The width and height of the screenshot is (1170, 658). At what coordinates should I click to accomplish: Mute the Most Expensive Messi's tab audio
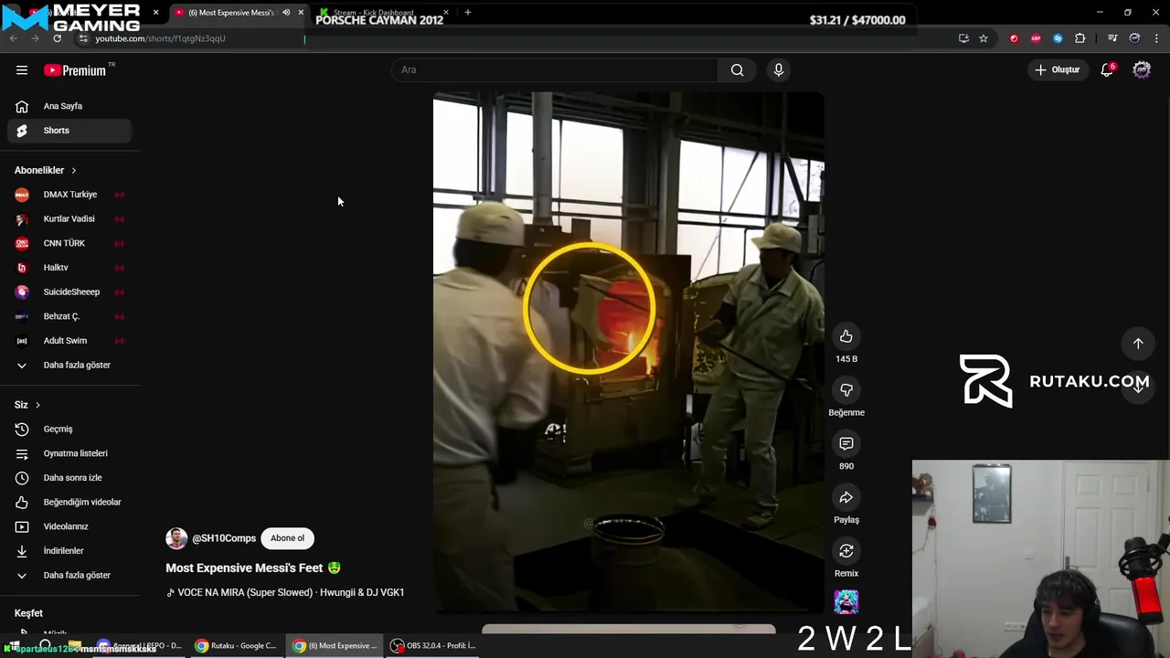pyautogui.click(x=286, y=13)
